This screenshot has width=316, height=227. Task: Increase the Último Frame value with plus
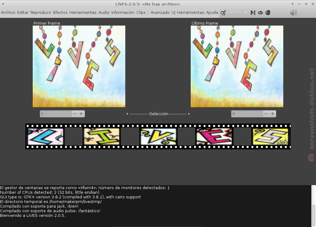[273, 114]
